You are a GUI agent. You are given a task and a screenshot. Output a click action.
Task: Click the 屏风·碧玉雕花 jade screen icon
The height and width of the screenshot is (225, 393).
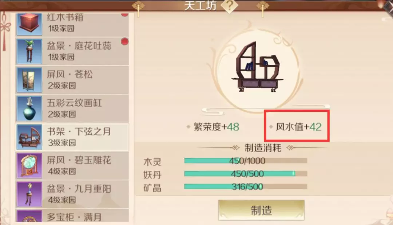pos(29,166)
